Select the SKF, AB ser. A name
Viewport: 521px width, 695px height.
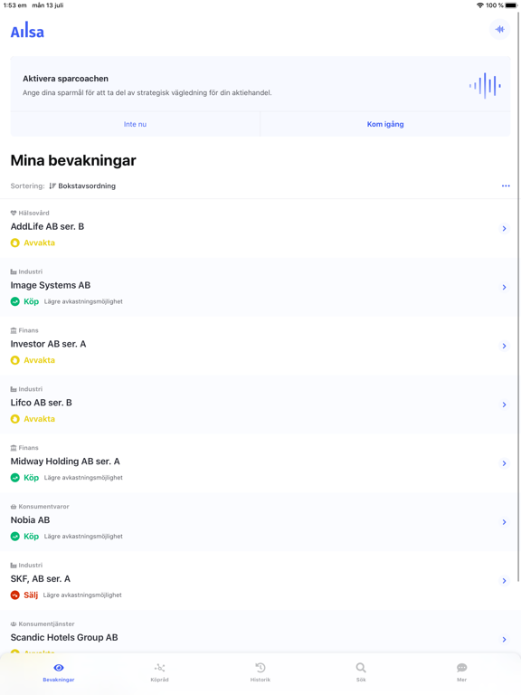(x=41, y=579)
